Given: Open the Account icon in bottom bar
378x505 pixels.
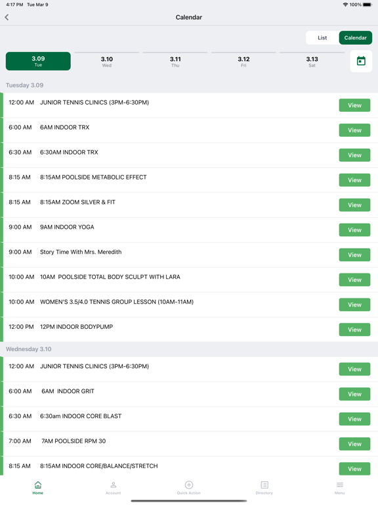Looking at the screenshot, I should (113, 485).
